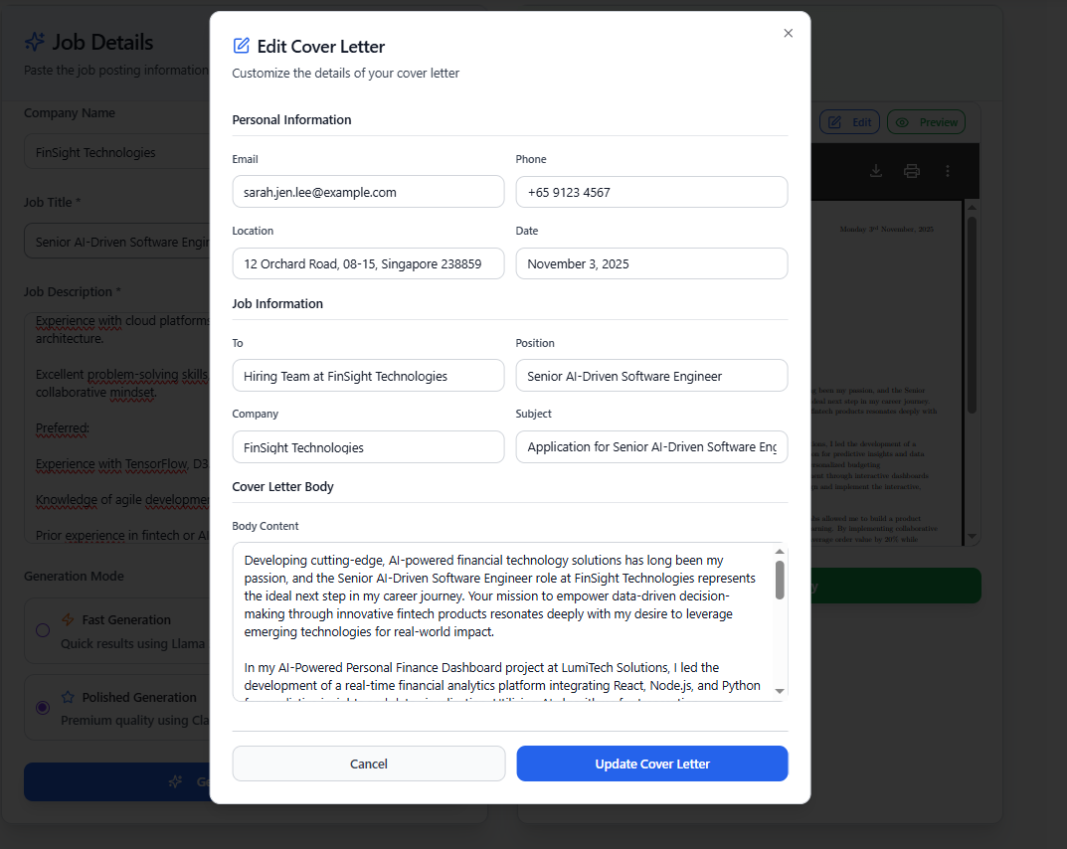Click the PDF preview scroll down arrow
1067x849 pixels.
tap(972, 536)
